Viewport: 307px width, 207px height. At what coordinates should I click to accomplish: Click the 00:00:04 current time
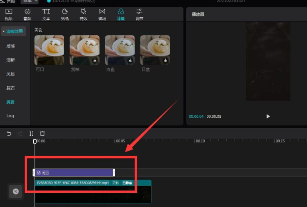pos(196,117)
